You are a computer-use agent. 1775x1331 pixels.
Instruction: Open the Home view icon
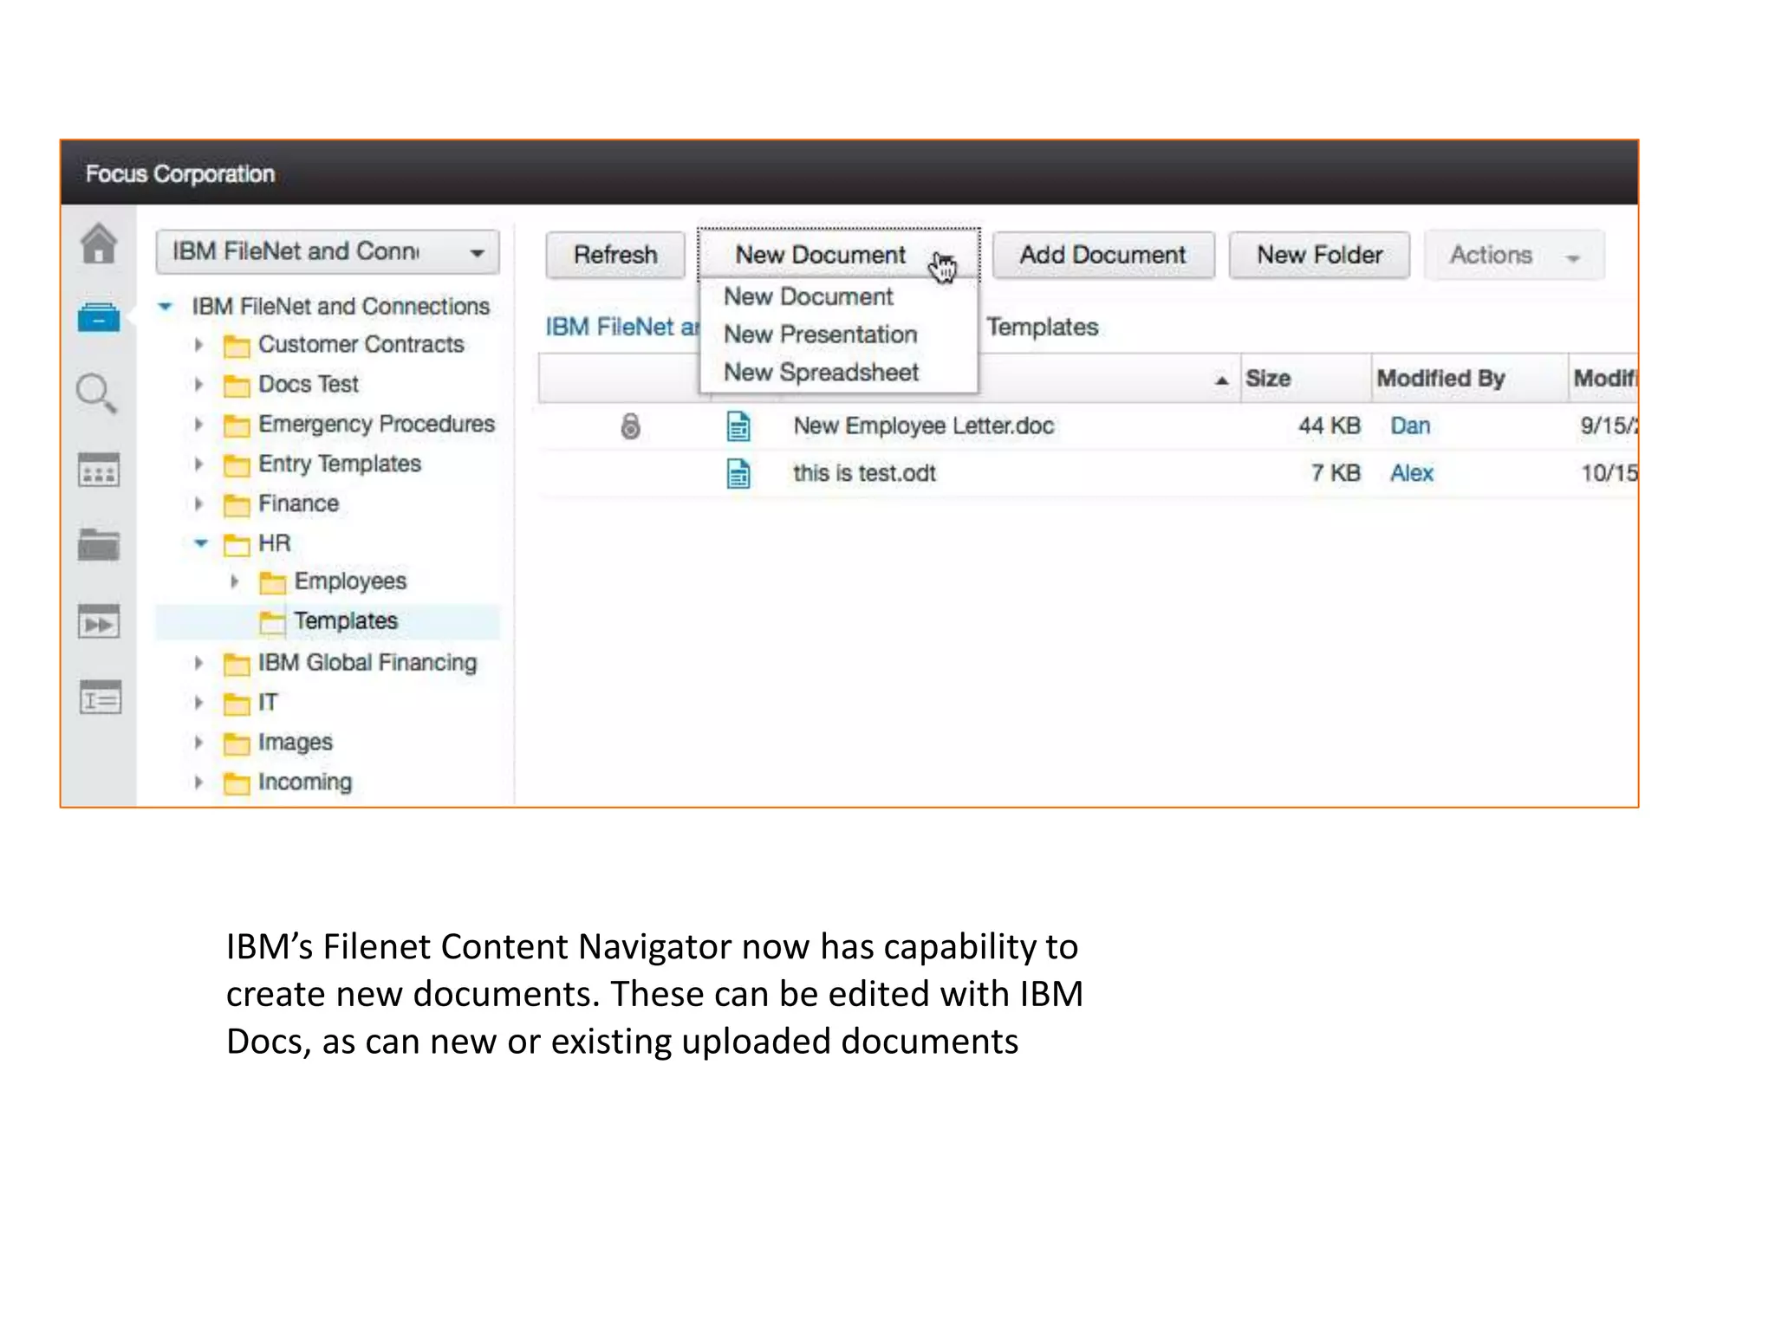[x=99, y=243]
